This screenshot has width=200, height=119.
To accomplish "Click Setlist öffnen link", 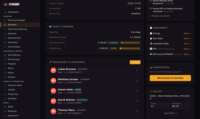I will (170, 113).
